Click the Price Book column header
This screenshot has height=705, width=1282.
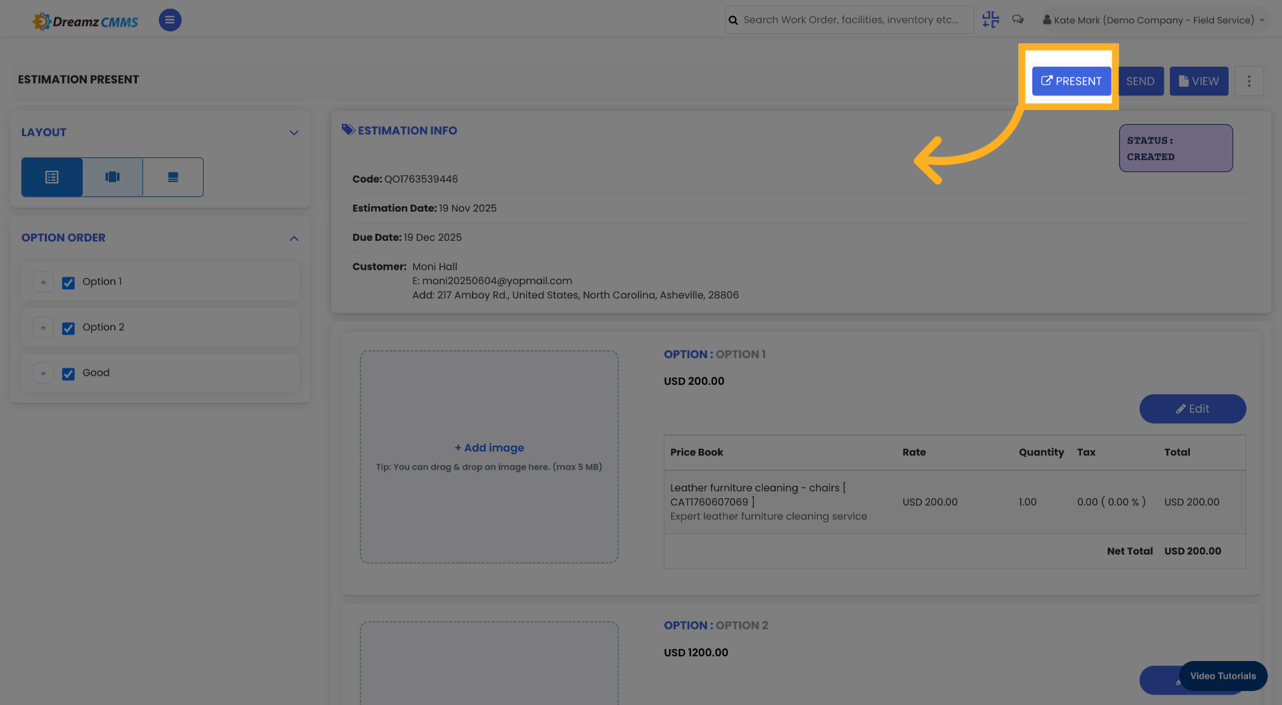pyautogui.click(x=696, y=452)
